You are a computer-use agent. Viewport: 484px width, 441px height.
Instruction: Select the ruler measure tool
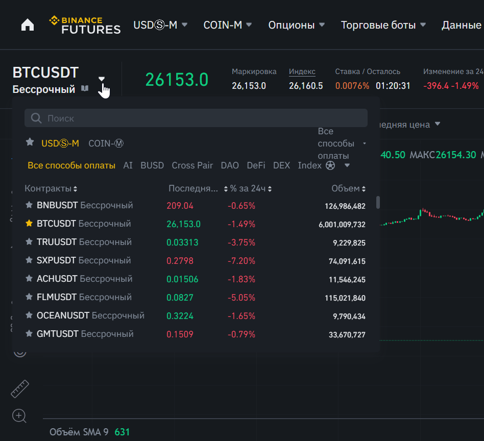[20, 389]
